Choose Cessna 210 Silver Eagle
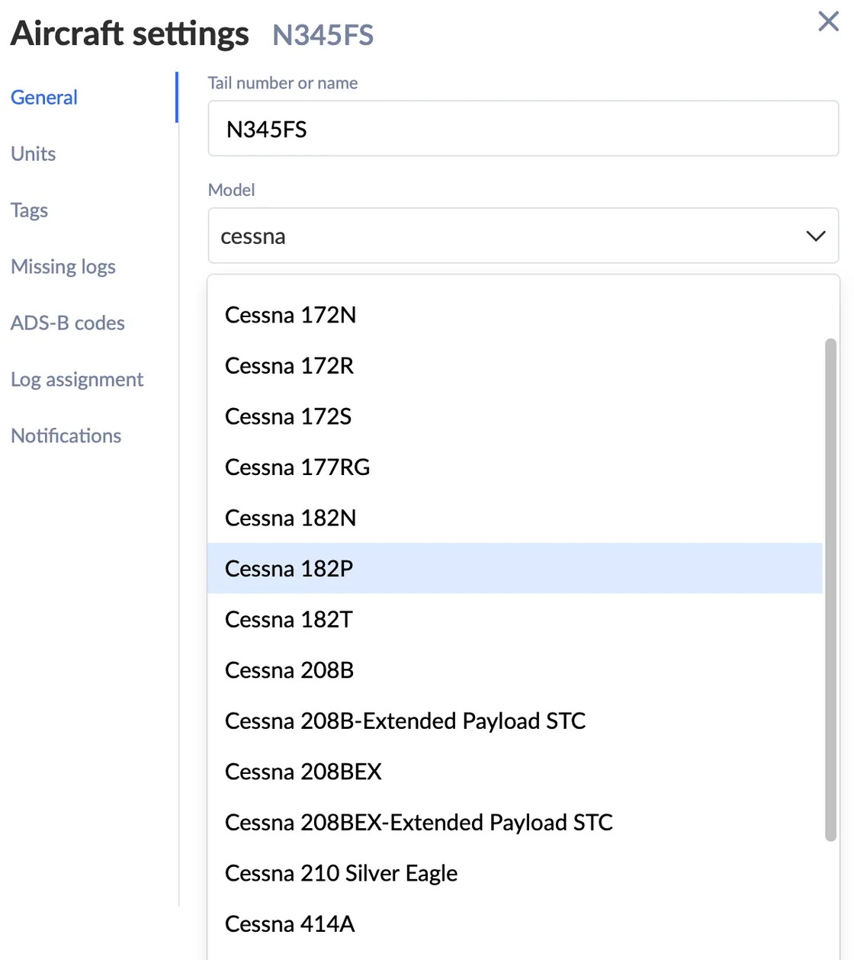 515,873
